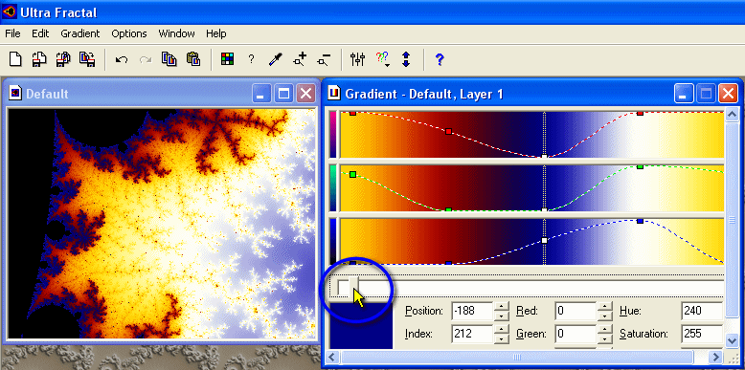
Task: Click the zoom in magnifier icon
Action: (x=300, y=59)
